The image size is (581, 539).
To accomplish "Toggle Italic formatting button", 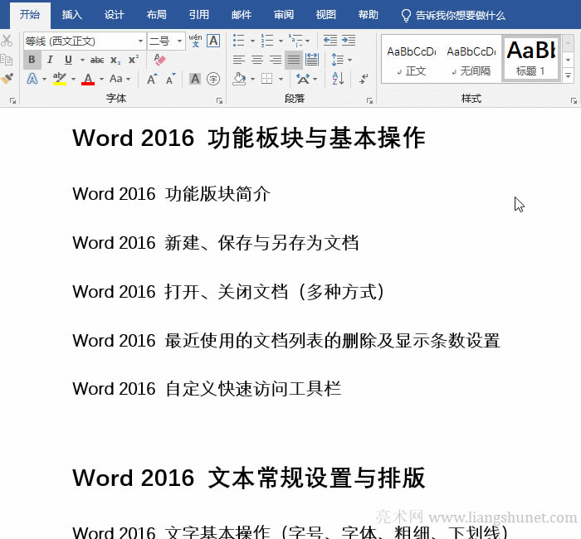I will click(x=50, y=60).
